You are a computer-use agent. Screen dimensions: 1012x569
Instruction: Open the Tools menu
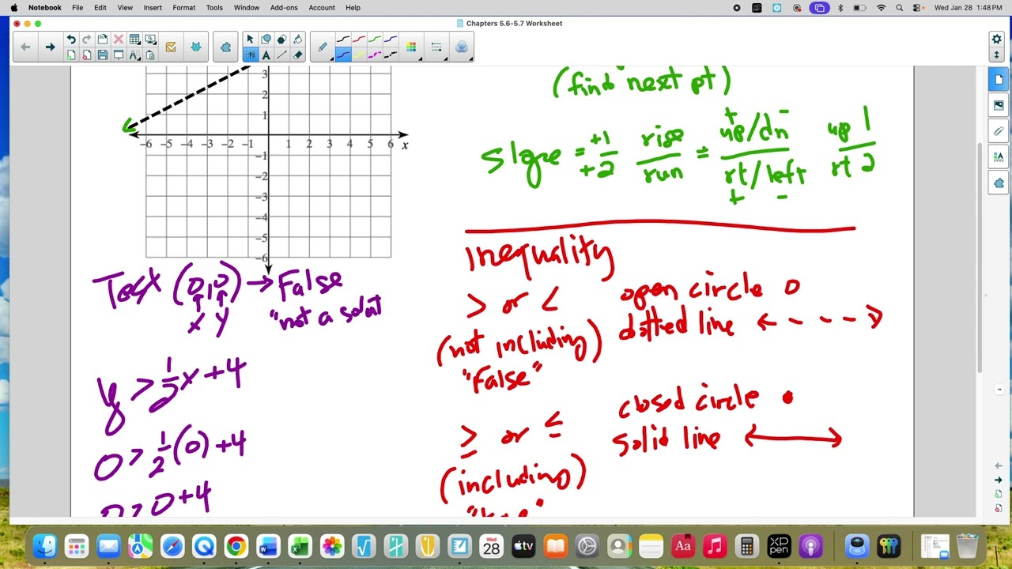click(214, 8)
